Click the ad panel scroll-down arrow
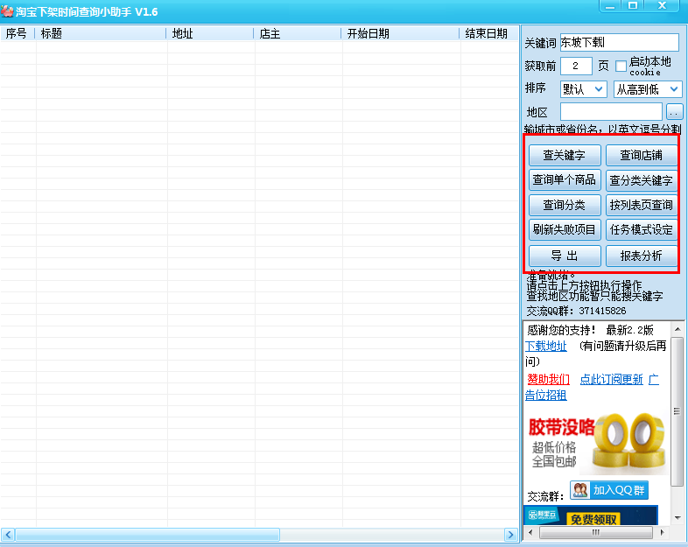 [x=677, y=518]
